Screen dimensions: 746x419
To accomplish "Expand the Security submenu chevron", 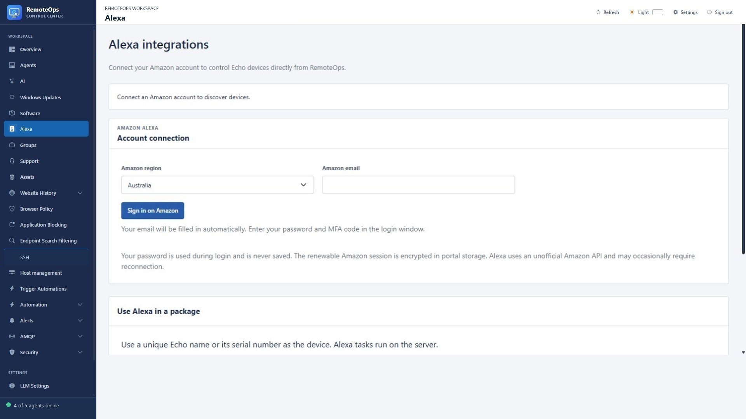I will pos(80,352).
